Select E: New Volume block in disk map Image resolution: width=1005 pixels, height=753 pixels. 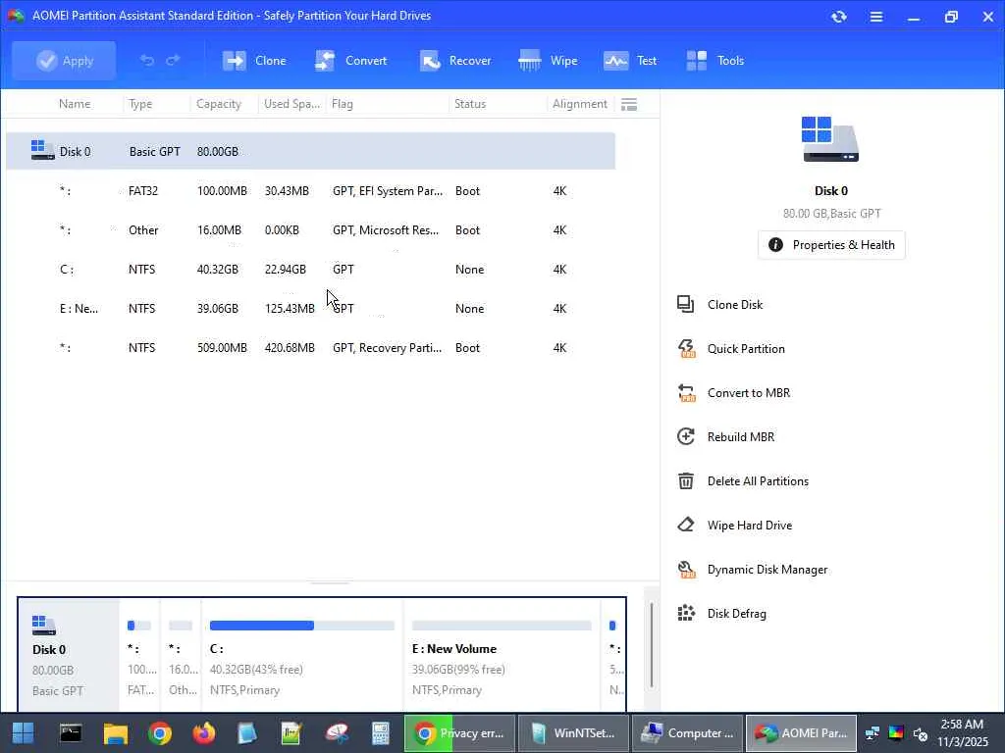tap(502, 656)
